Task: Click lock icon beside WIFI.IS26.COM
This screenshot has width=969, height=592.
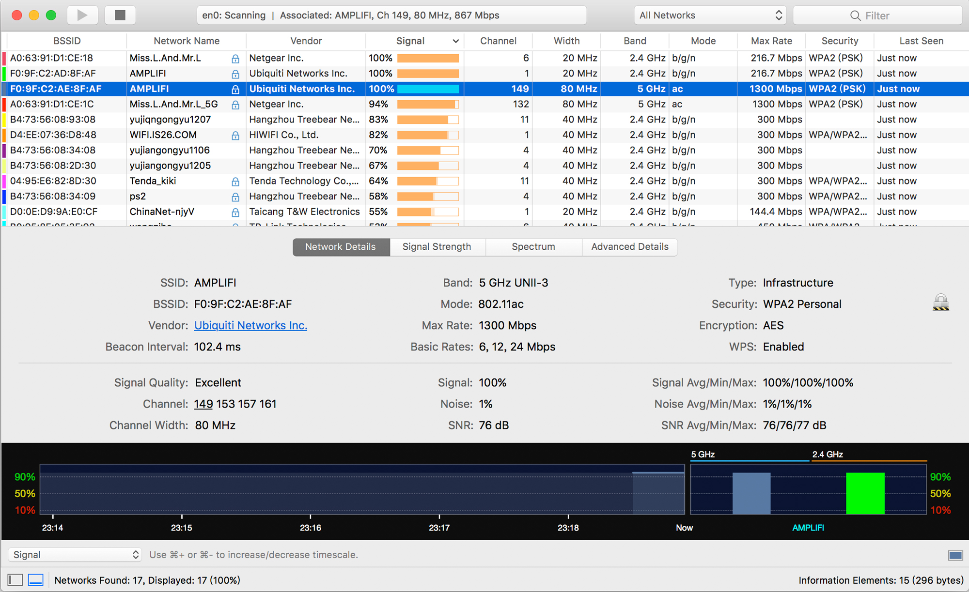Action: (x=235, y=136)
